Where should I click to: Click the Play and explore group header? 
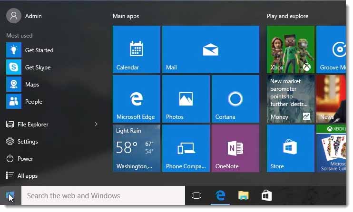pos(287,16)
